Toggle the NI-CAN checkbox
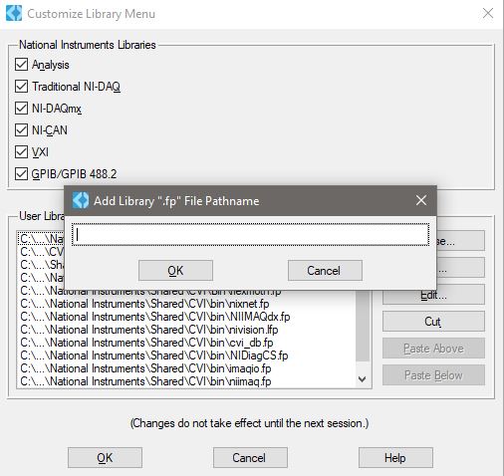 [x=21, y=130]
